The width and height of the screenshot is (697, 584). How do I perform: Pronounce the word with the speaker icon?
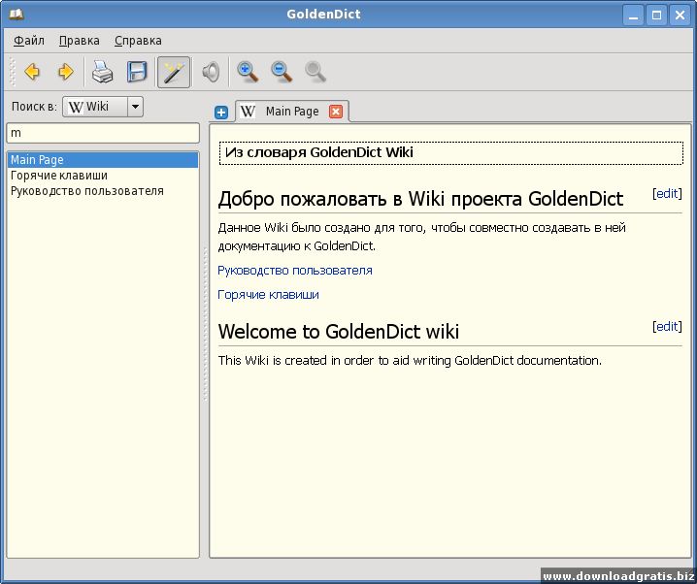coord(211,72)
